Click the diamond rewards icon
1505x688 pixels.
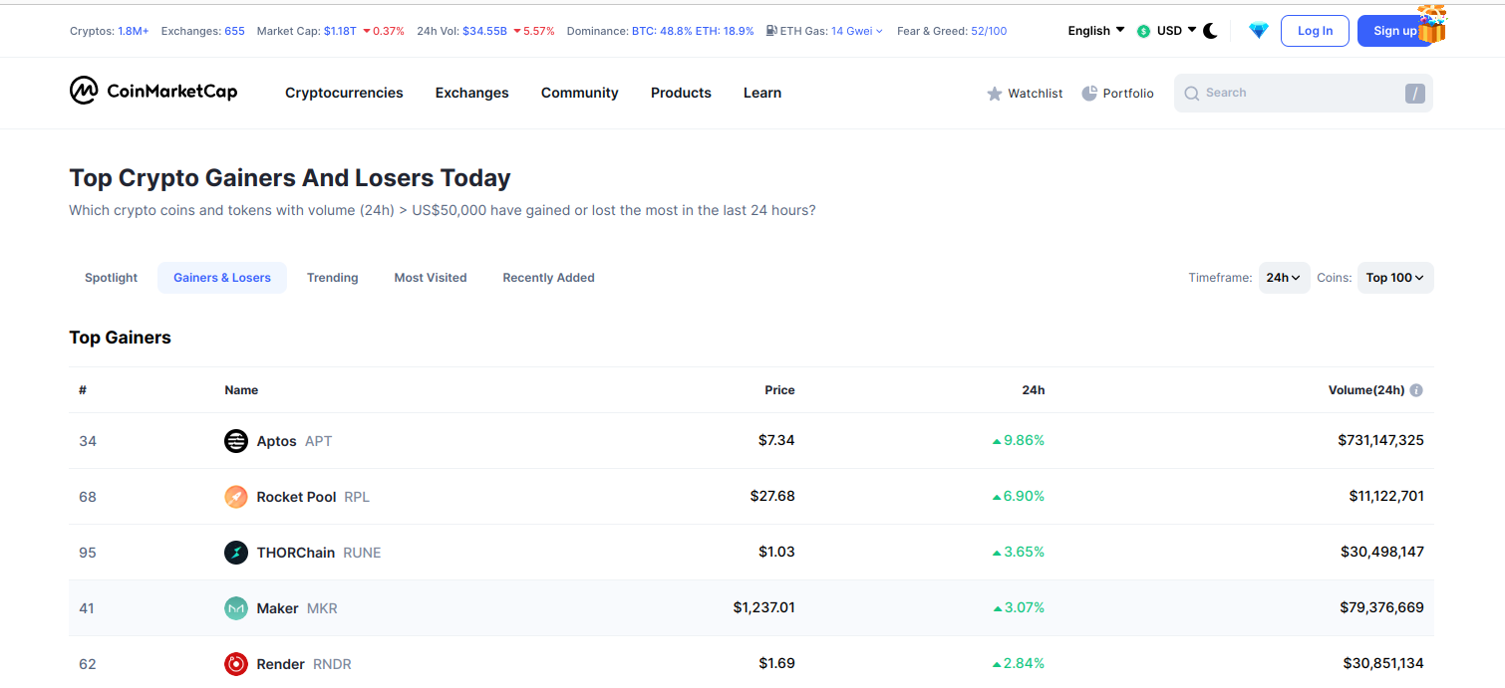pyautogui.click(x=1258, y=31)
